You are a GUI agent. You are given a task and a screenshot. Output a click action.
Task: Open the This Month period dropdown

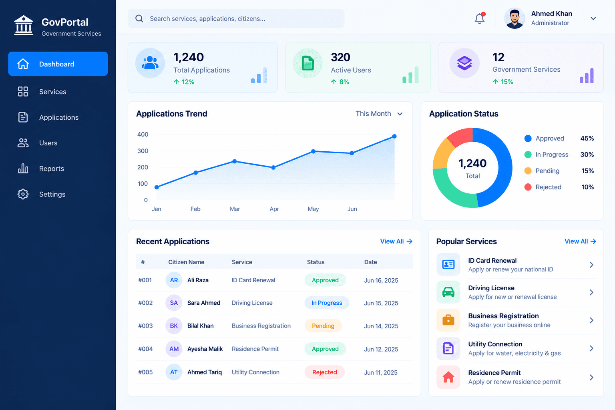(x=379, y=114)
